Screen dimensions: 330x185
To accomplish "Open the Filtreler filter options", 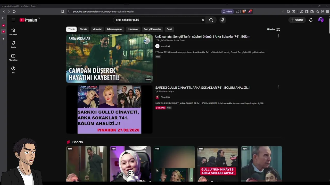I will click(x=273, y=29).
